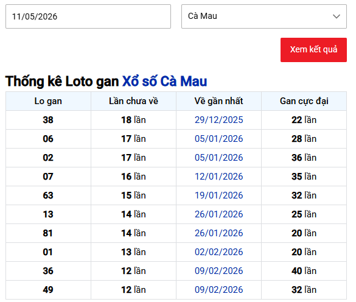Click the 22 lần max gan cell

pyautogui.click(x=304, y=120)
